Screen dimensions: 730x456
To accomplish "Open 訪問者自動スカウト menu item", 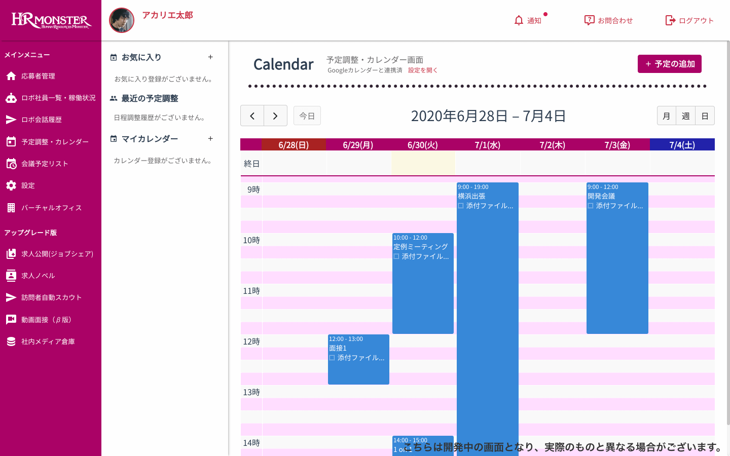I will 51,297.
